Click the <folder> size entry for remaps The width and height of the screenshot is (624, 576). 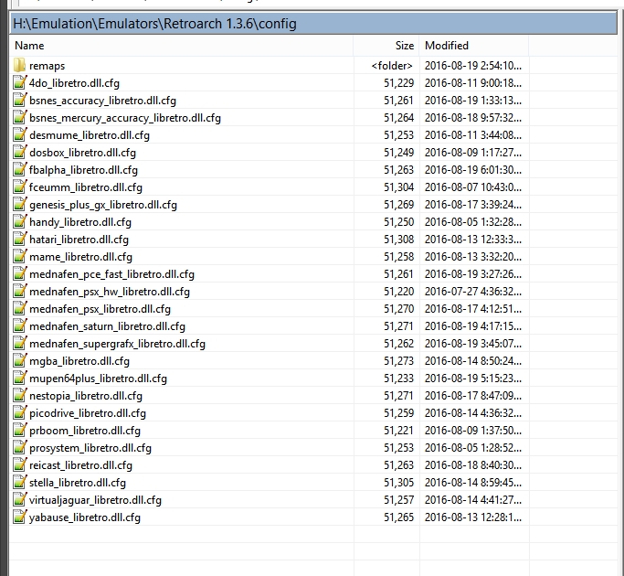(392, 66)
